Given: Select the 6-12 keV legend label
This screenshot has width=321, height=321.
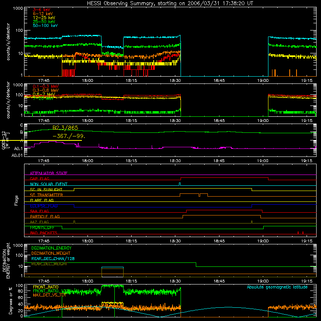Looking at the screenshot, I should click(43, 14).
